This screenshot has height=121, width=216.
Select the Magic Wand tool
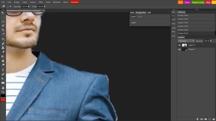coord(3,26)
